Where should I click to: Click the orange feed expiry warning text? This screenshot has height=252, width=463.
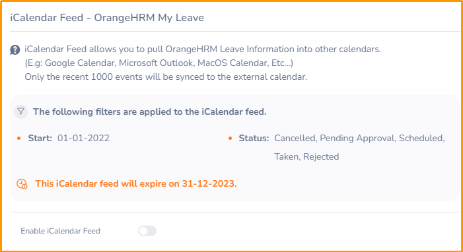tap(136, 183)
